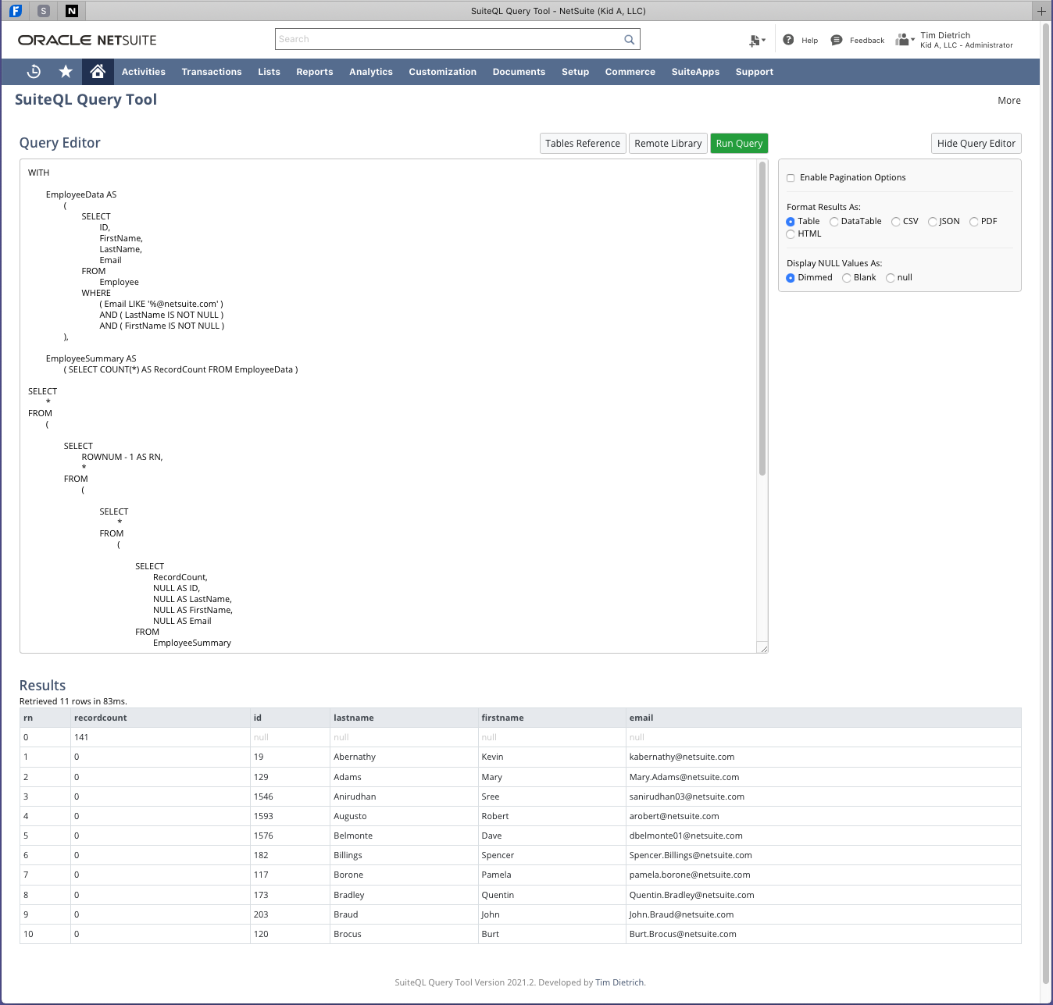Viewport: 1053px width, 1005px height.
Task: Open the Commerce menu
Action: (630, 72)
